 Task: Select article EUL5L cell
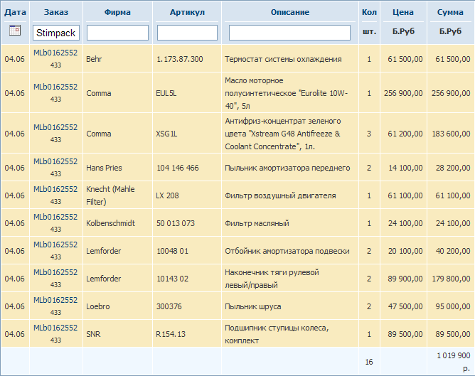pyautogui.click(x=166, y=93)
